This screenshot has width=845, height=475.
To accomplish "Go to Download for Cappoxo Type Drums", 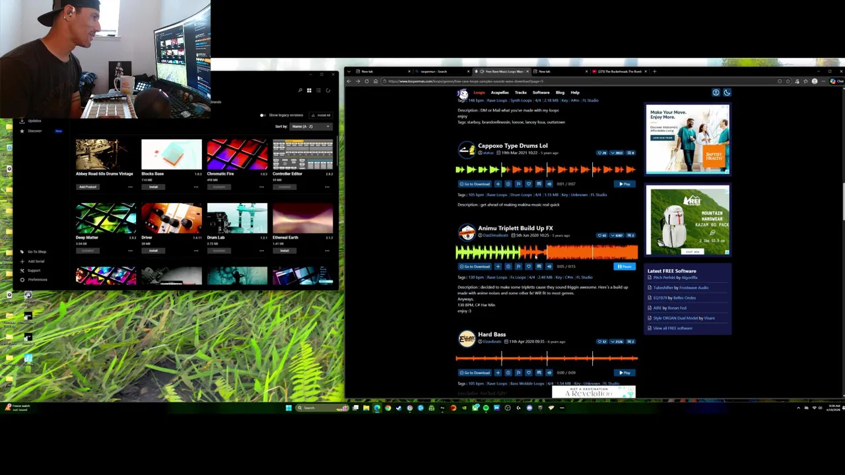I will click(x=475, y=184).
